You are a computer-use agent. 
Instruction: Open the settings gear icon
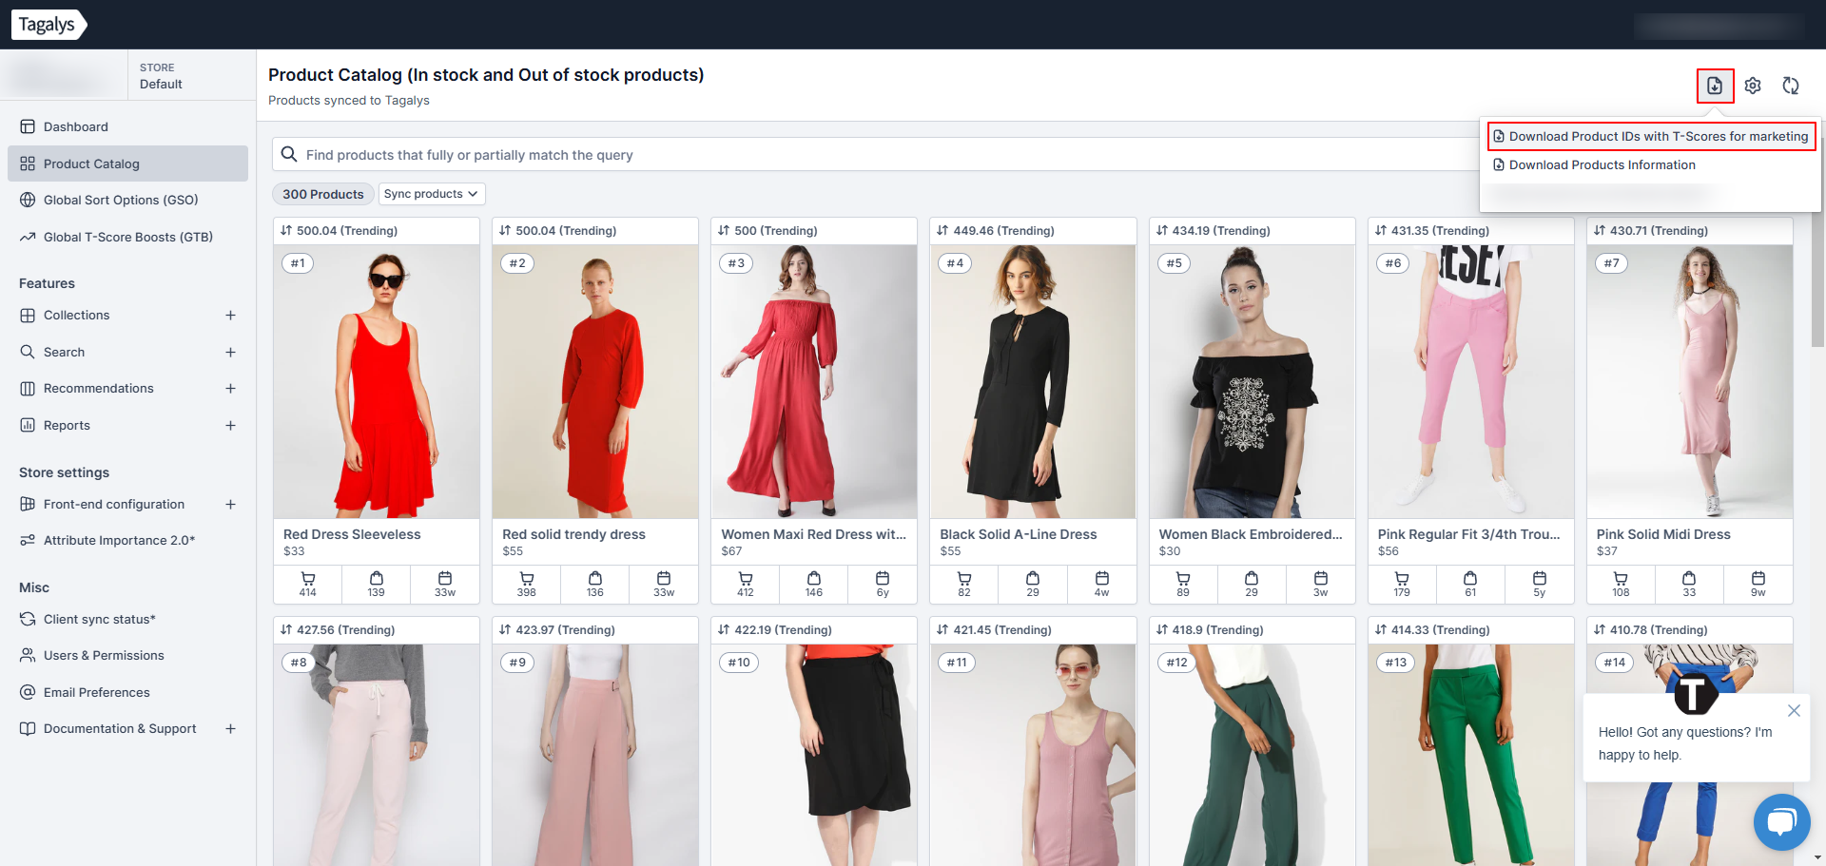(x=1753, y=86)
